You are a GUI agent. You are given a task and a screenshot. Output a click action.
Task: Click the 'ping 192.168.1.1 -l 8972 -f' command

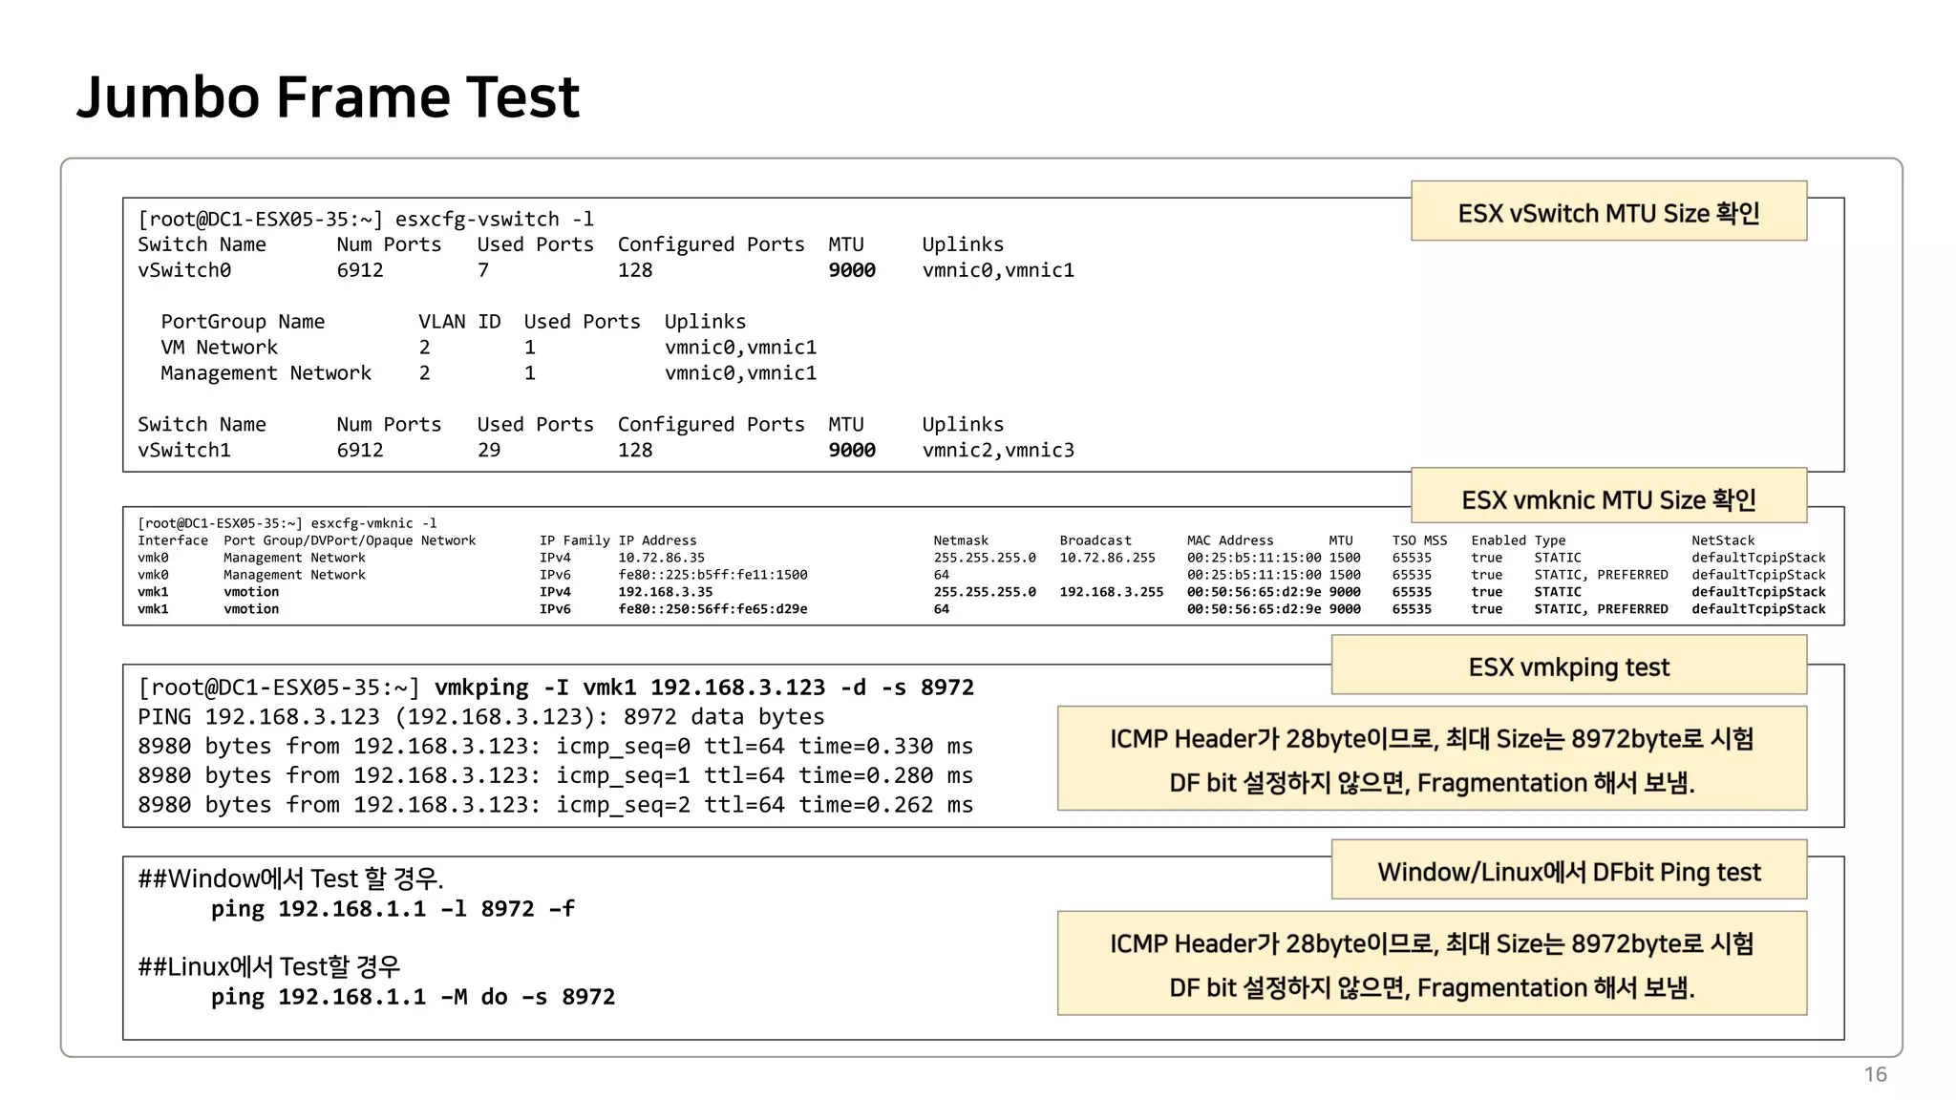pyautogui.click(x=393, y=909)
